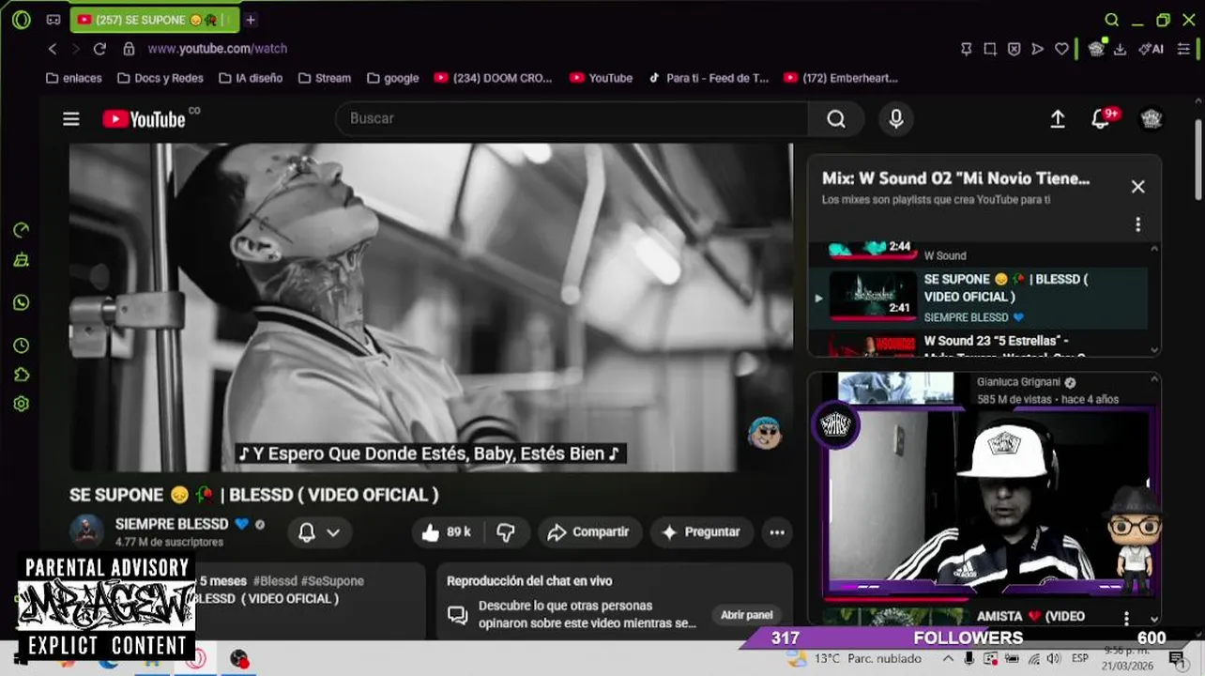This screenshot has width=1205, height=676.
Task: Open the Opera GX main menu logo
Action: [x=21, y=20]
